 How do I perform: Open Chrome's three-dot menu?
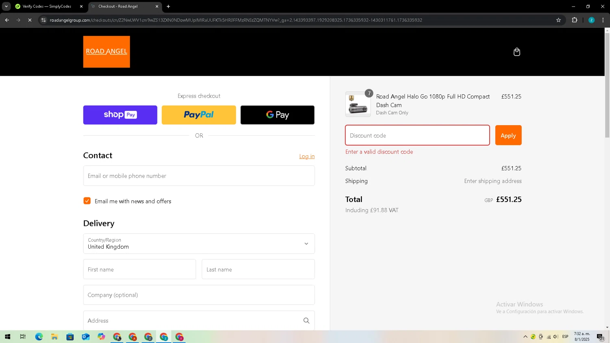(x=603, y=20)
